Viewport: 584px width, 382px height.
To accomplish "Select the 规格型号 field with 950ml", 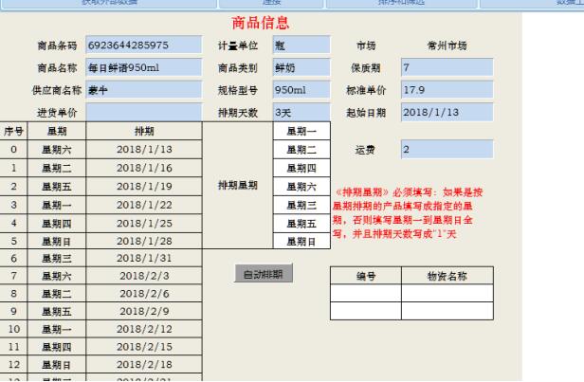I will point(301,90).
